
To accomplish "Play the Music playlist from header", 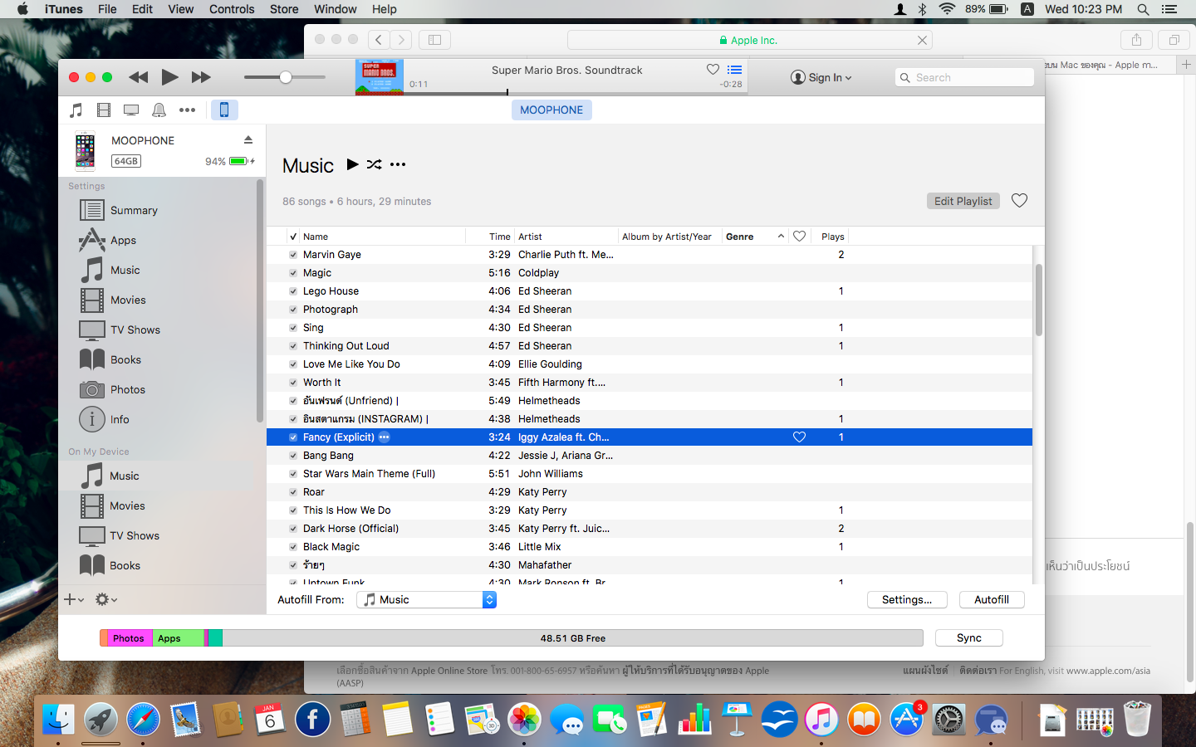I will pyautogui.click(x=352, y=164).
